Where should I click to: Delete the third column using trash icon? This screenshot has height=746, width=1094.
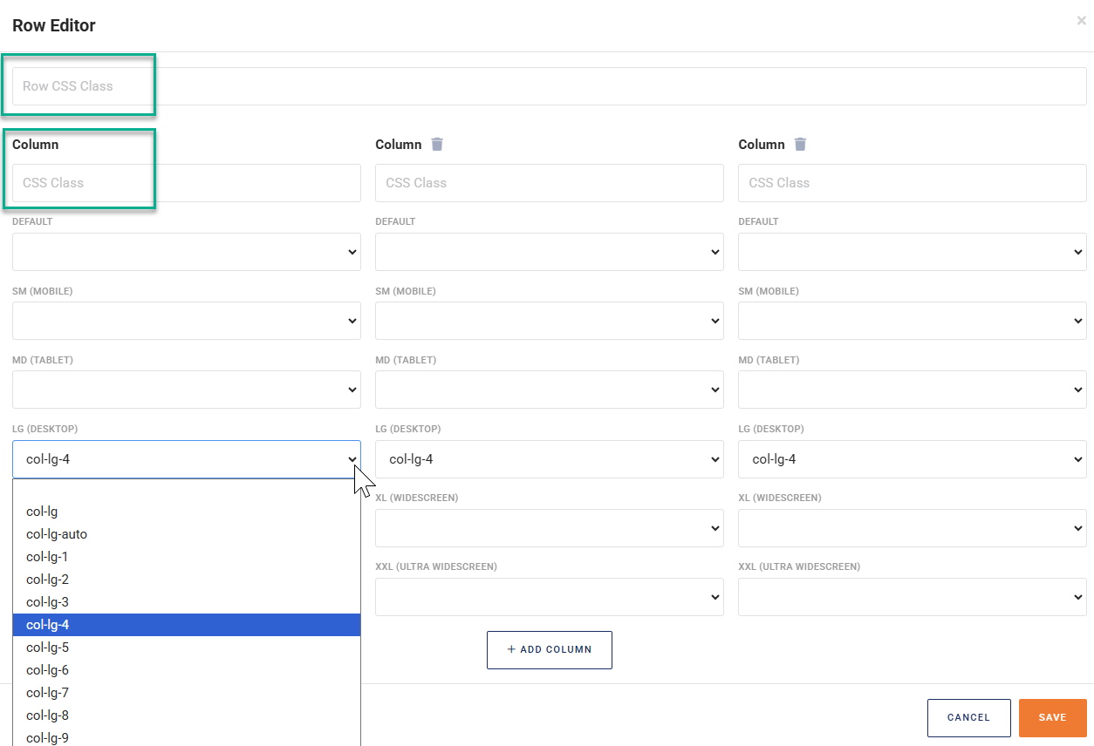pyautogui.click(x=800, y=145)
